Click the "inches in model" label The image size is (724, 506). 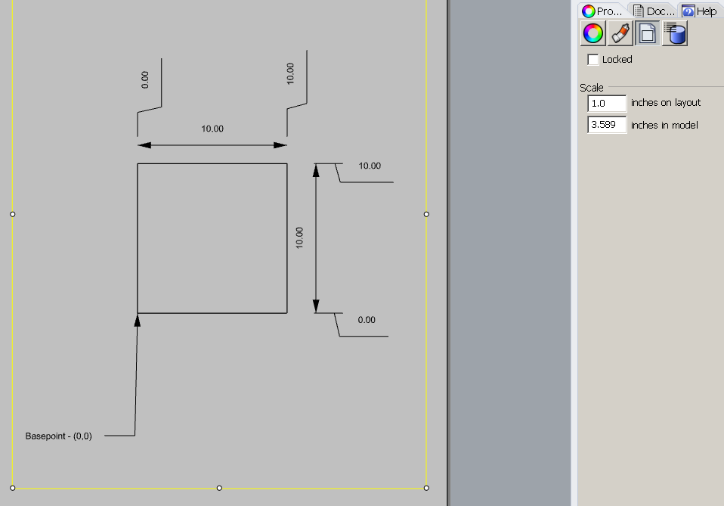click(x=664, y=126)
